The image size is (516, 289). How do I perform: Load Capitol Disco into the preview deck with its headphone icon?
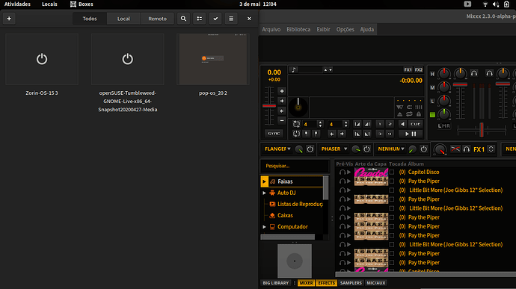click(x=343, y=172)
